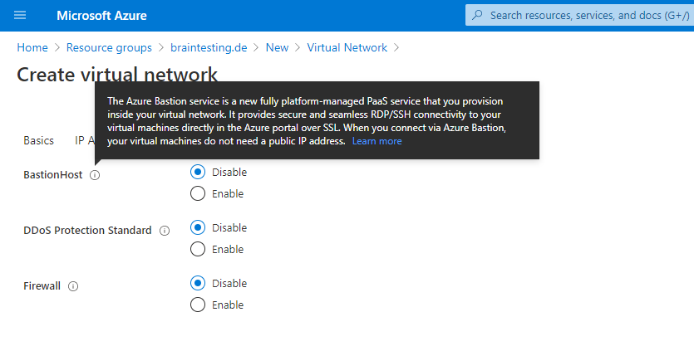Viewport: 694px width, 351px height.
Task: Click the DDoS Protection Standard info icon
Action: 165,231
